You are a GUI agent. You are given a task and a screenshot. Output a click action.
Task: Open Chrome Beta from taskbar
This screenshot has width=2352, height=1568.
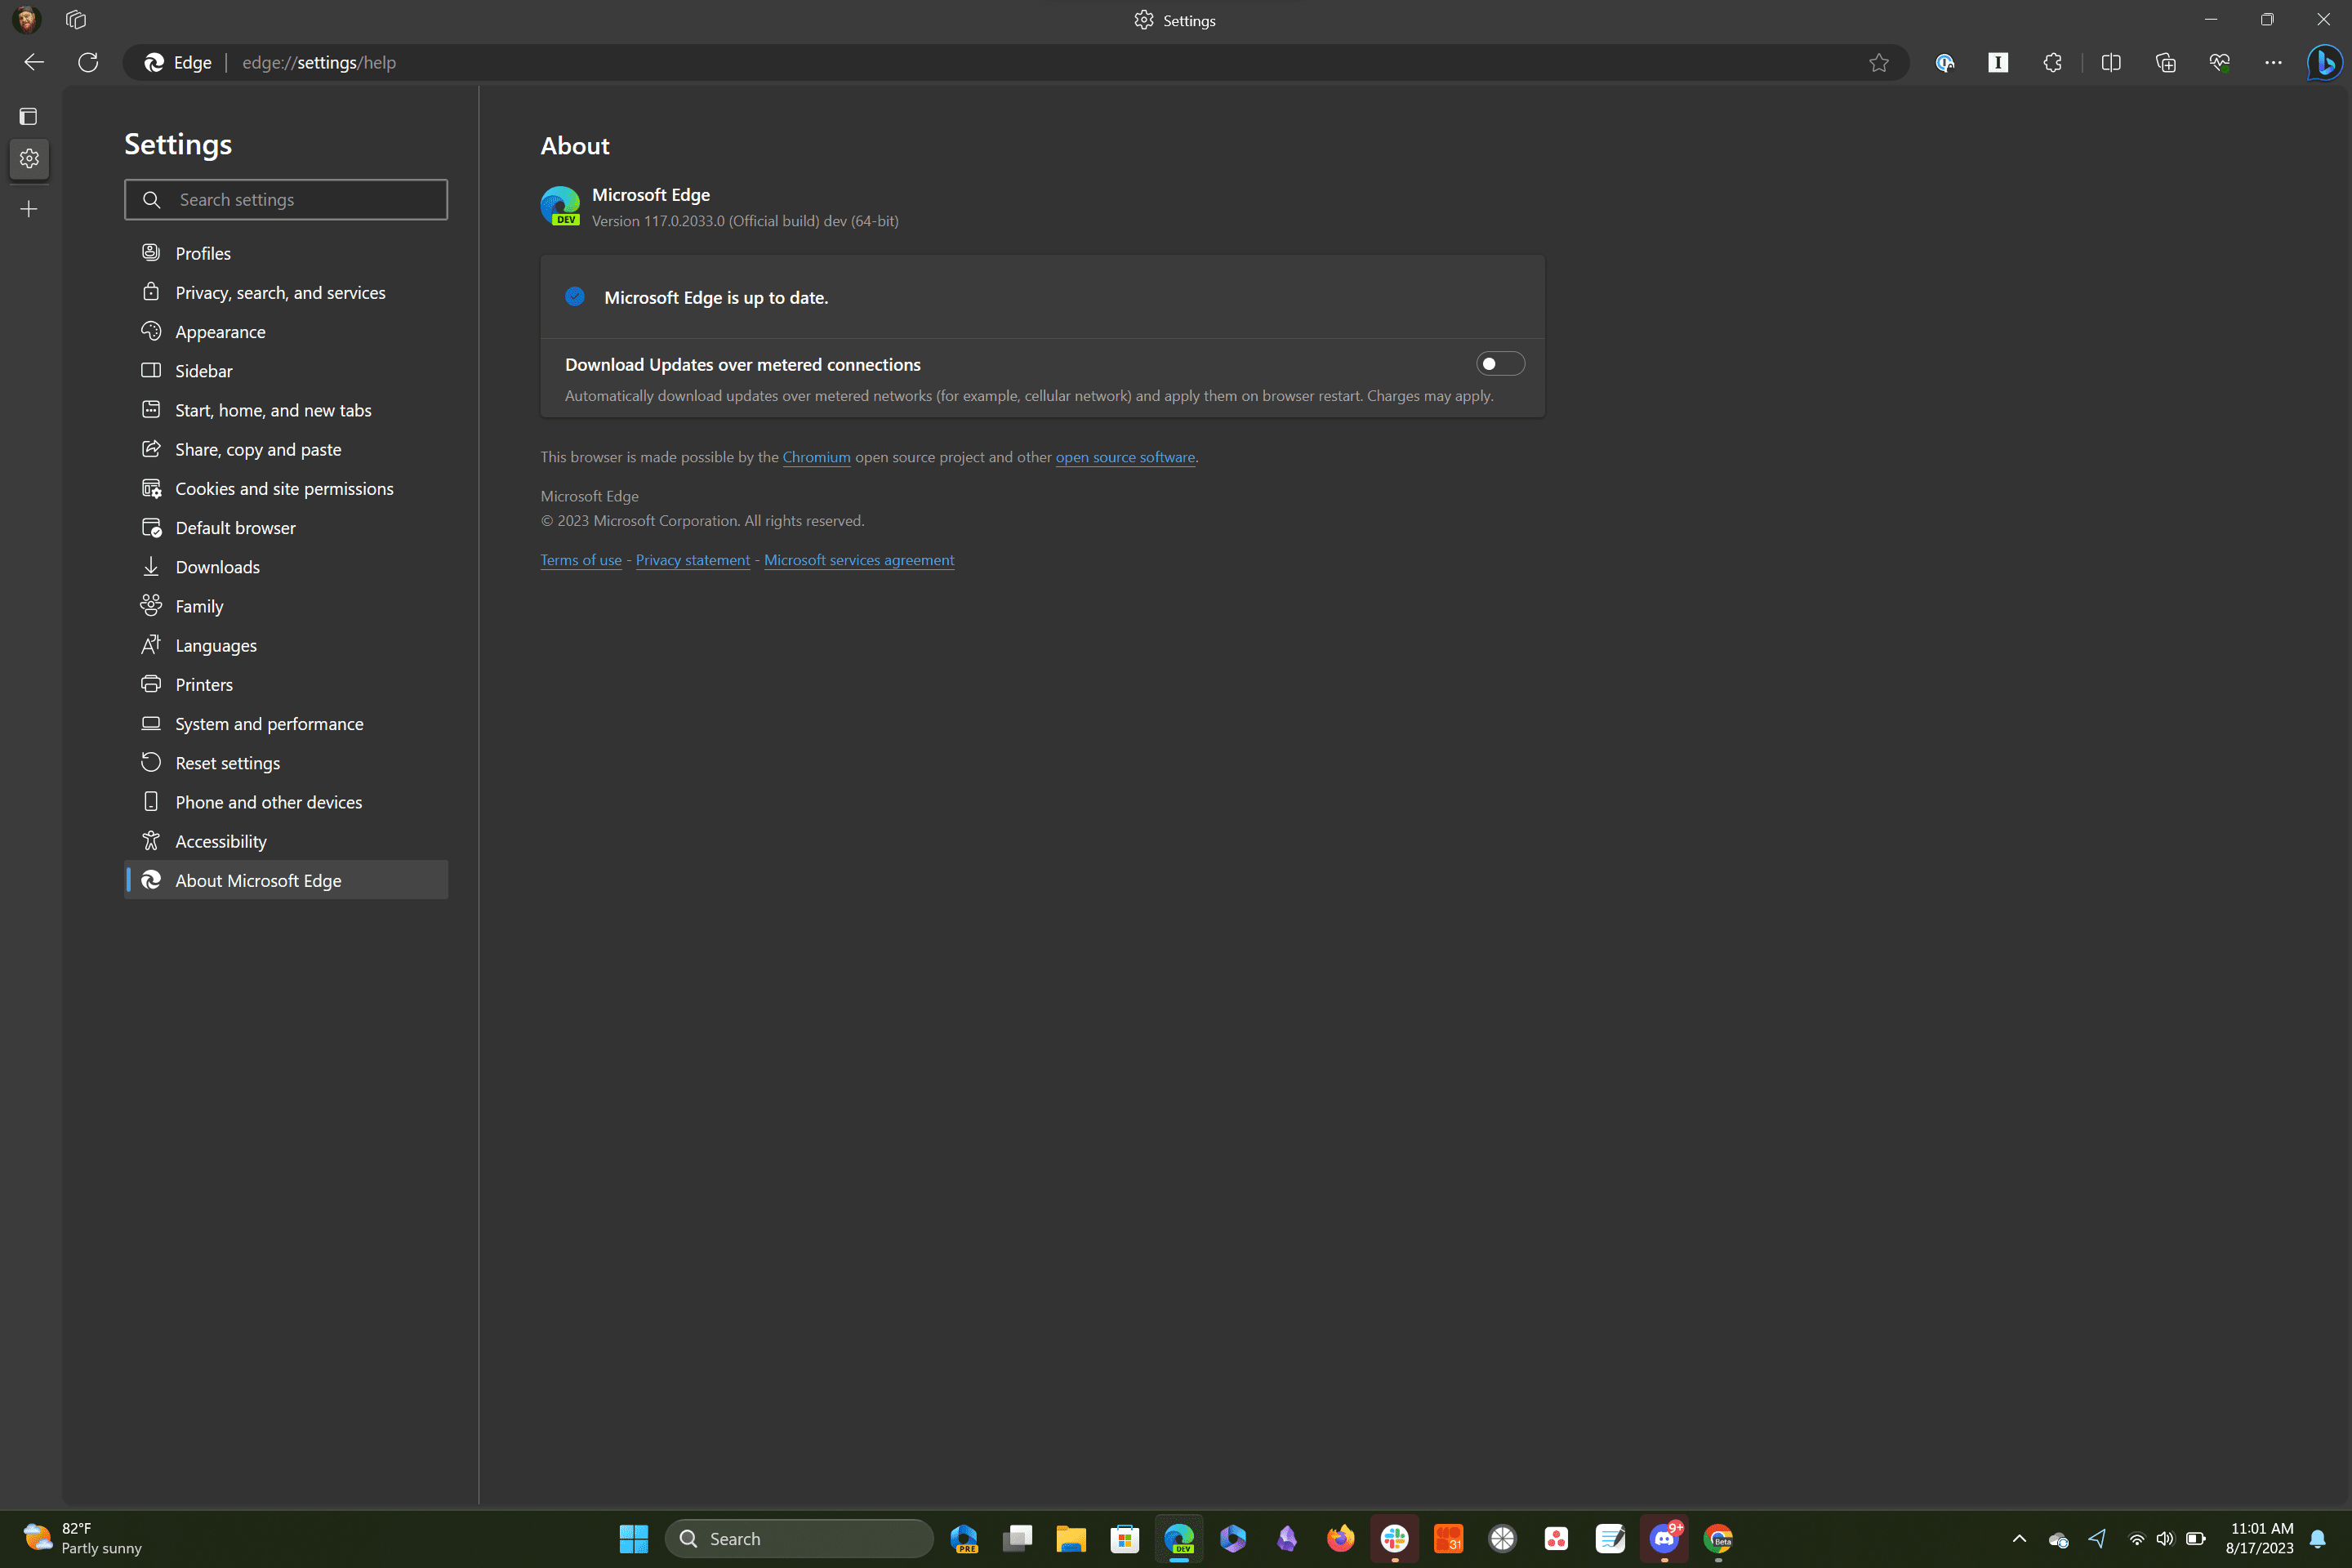point(1718,1538)
